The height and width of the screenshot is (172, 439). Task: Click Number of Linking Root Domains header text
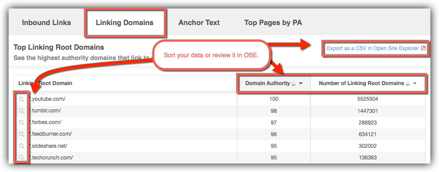(361, 83)
